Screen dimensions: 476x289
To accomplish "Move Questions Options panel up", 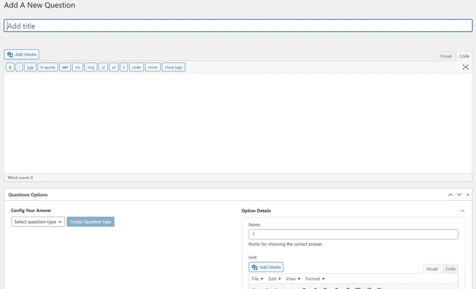I will click(450, 194).
